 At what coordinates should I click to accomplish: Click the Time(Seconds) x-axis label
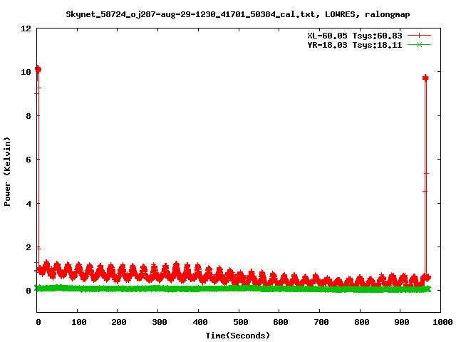(x=237, y=336)
